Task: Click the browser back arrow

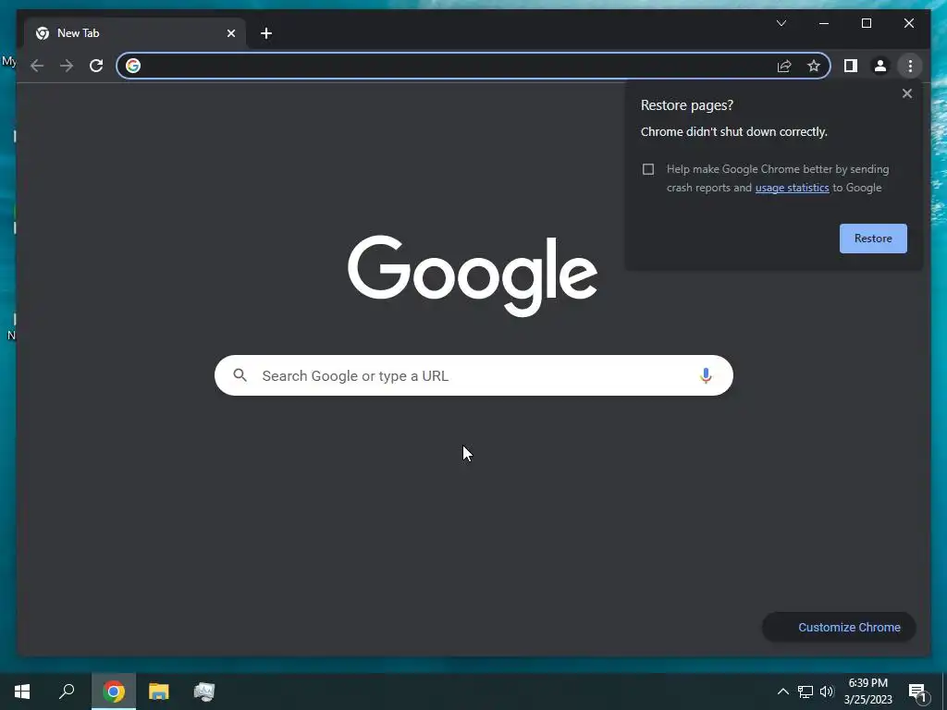Action: point(37,66)
